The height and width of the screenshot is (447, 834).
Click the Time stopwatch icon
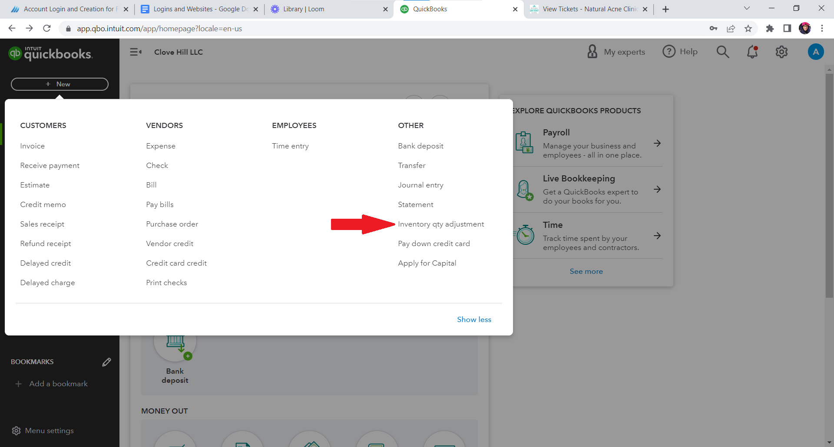coord(525,235)
